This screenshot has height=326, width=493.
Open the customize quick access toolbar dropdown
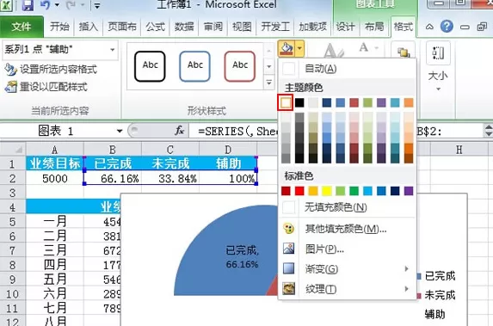97,5
